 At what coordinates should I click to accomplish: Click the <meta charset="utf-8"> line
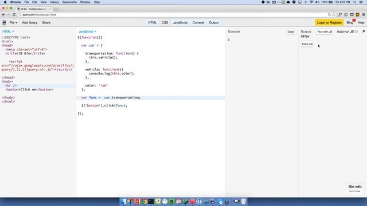[26, 50]
